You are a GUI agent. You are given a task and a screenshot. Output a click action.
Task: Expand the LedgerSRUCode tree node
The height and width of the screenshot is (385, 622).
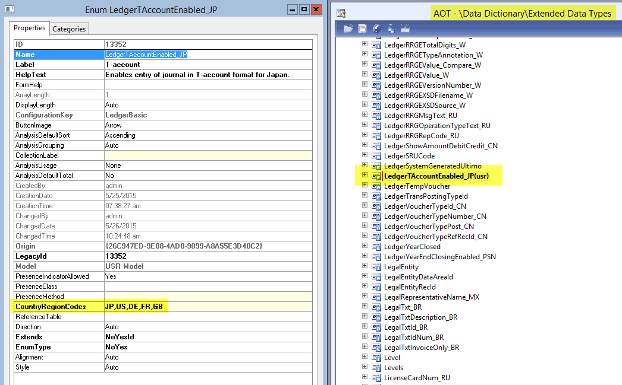[x=365, y=155]
